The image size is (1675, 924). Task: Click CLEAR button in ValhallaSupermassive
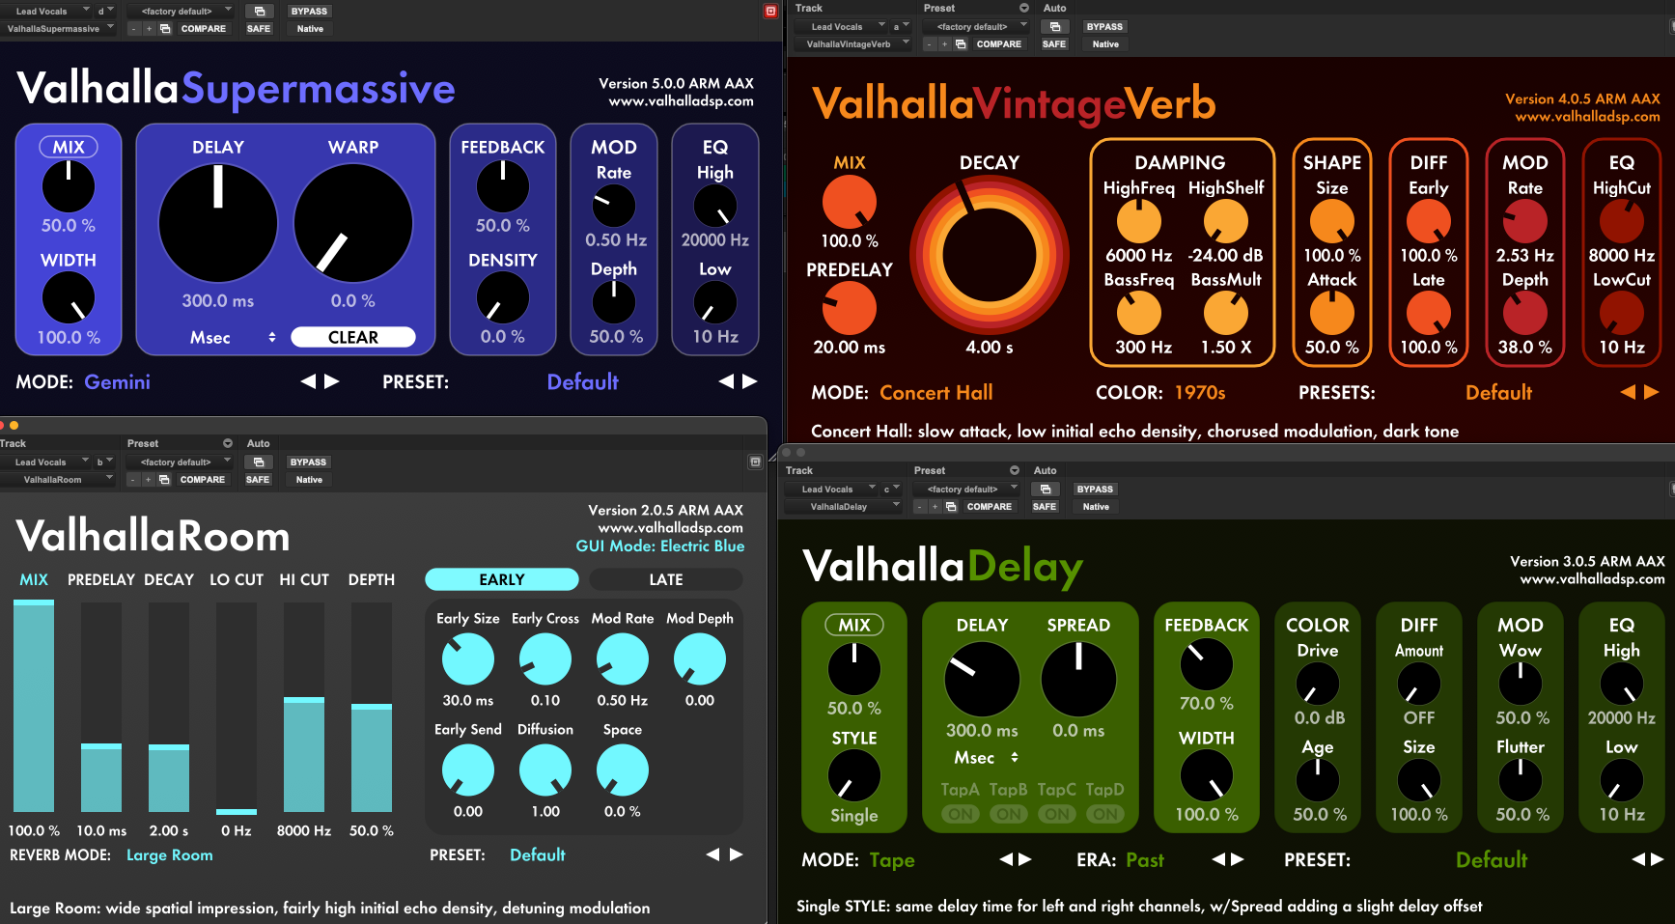coord(353,337)
